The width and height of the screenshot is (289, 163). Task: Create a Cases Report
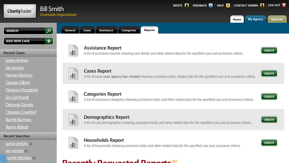[x=269, y=74]
